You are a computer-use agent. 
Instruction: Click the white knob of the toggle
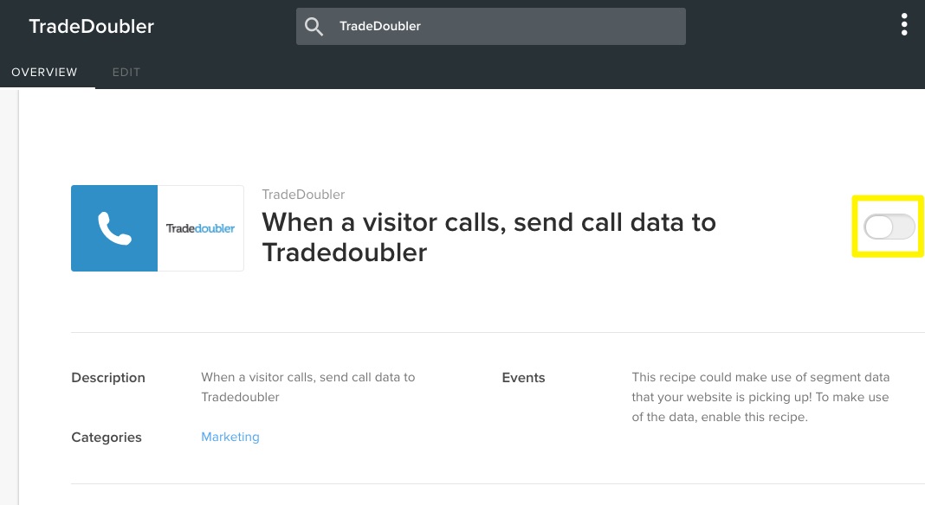click(x=879, y=227)
